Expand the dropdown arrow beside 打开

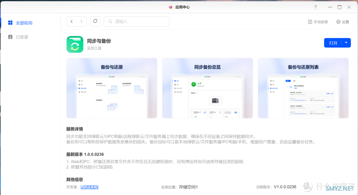[346, 43]
